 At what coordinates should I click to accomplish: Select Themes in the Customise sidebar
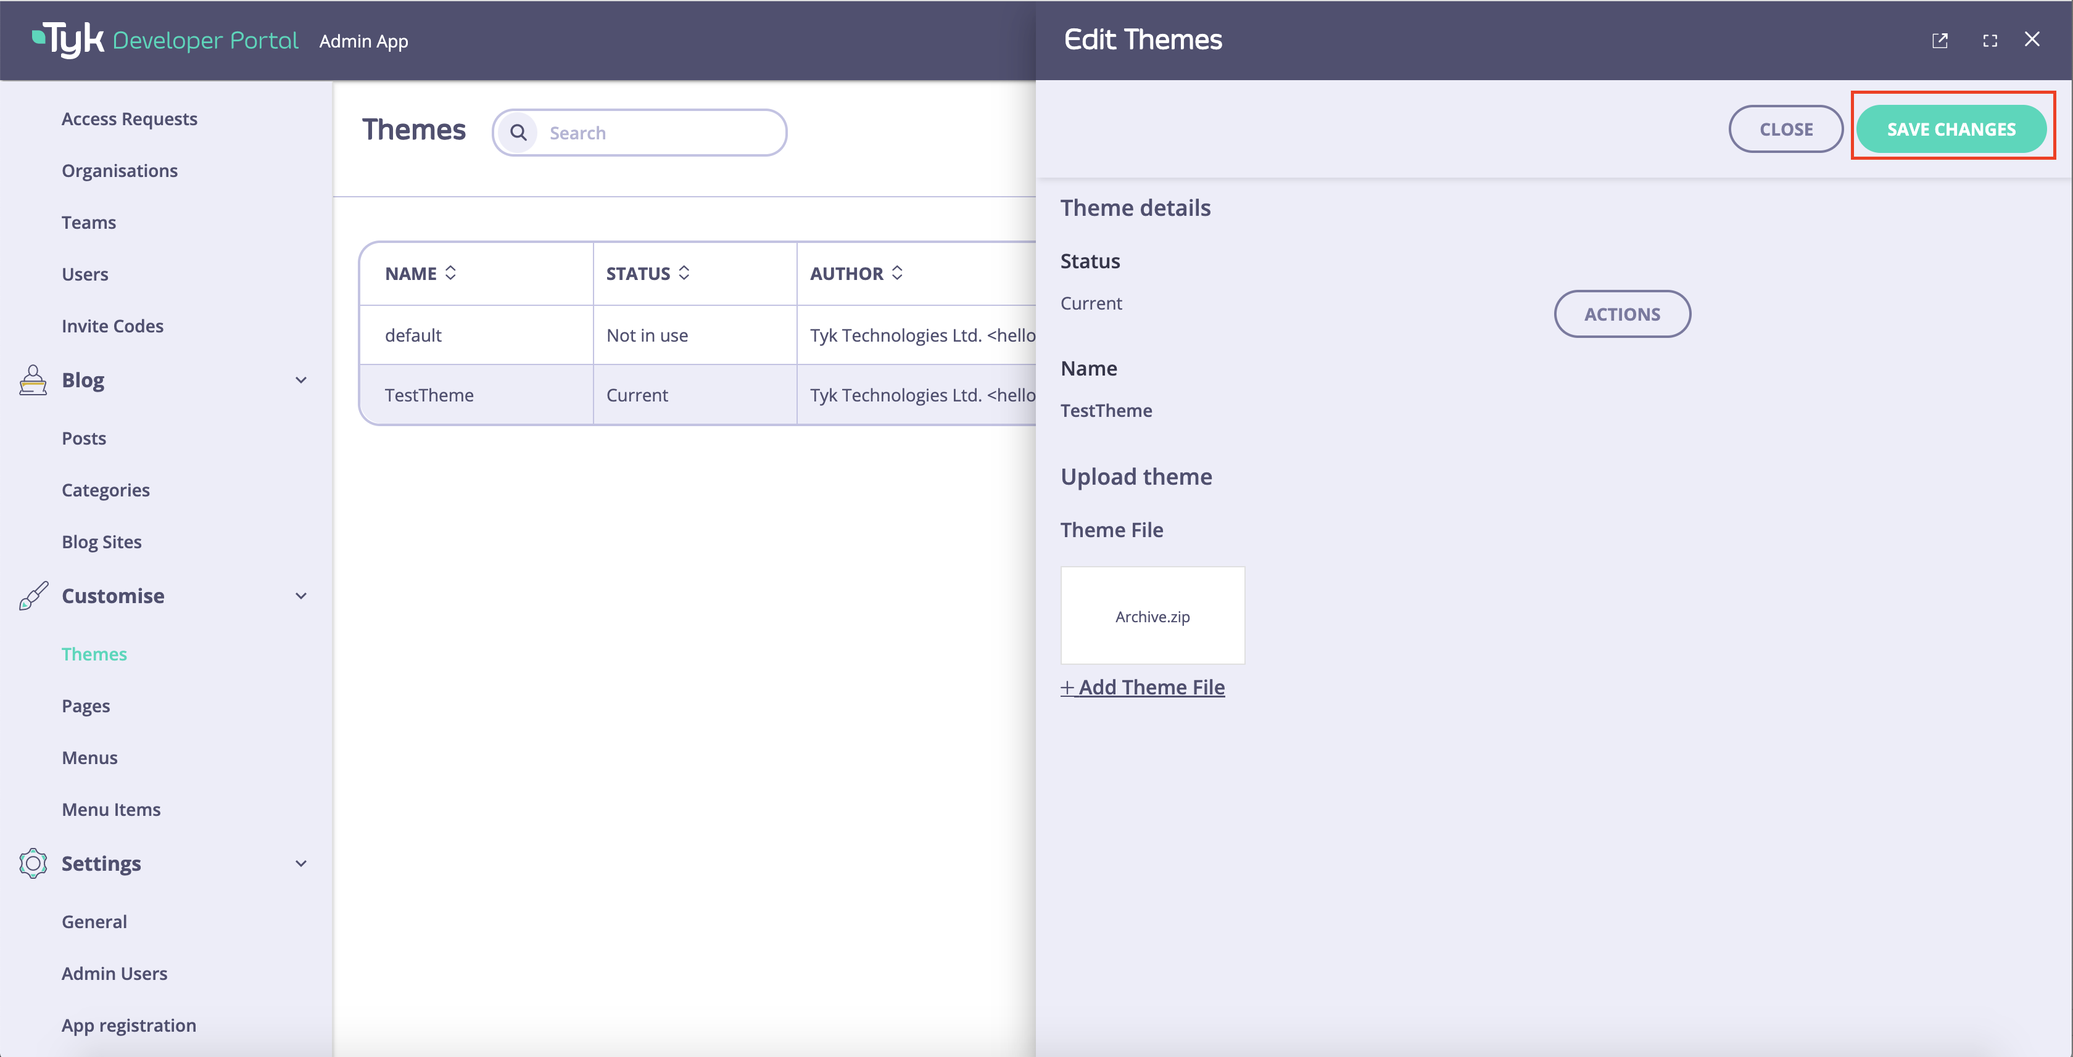[x=94, y=653]
